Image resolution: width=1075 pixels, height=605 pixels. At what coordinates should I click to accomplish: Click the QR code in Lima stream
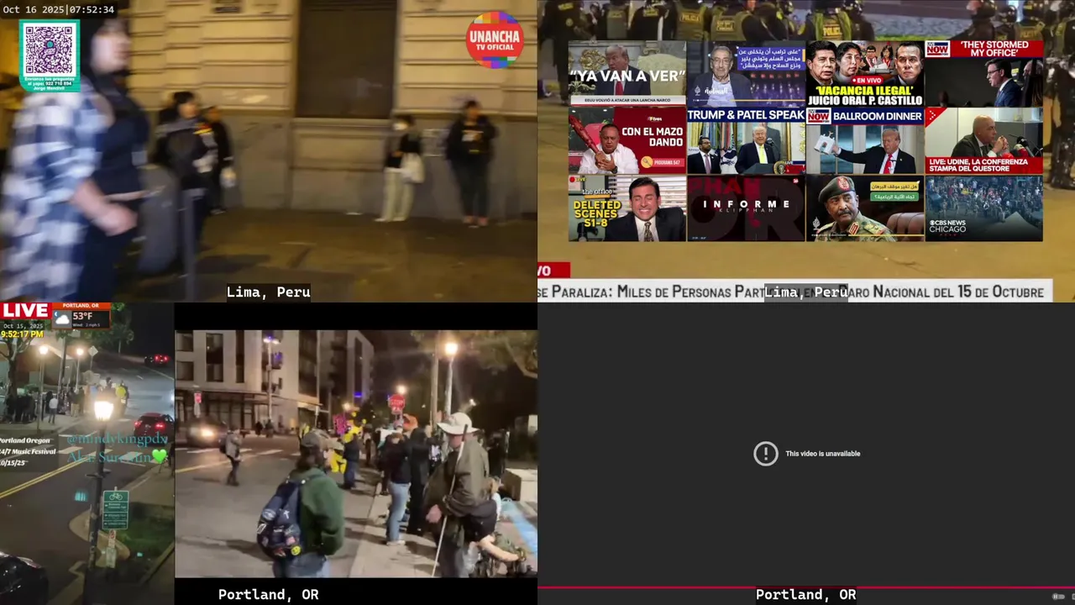(49, 50)
